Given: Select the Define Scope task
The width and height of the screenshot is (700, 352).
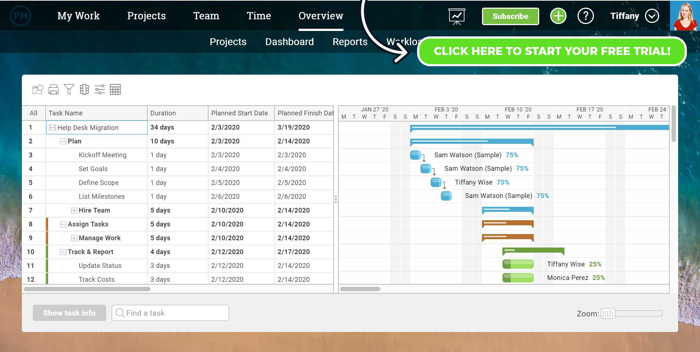Looking at the screenshot, I should (x=98, y=183).
